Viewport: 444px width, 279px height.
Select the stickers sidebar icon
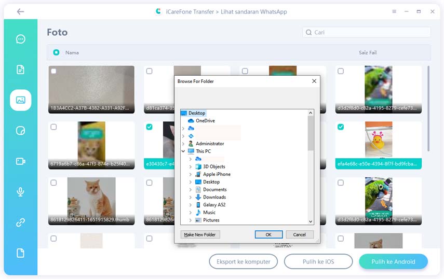tap(20, 131)
